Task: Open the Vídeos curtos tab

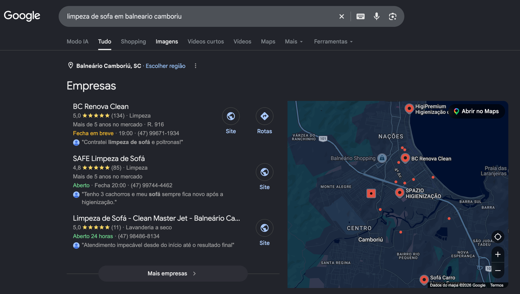Action: pos(206,41)
